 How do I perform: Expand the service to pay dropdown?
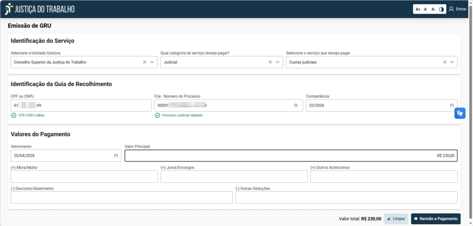point(452,62)
